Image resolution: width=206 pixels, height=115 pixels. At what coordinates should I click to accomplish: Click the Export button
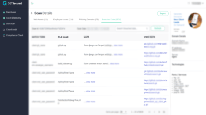pyautogui.click(x=163, y=13)
